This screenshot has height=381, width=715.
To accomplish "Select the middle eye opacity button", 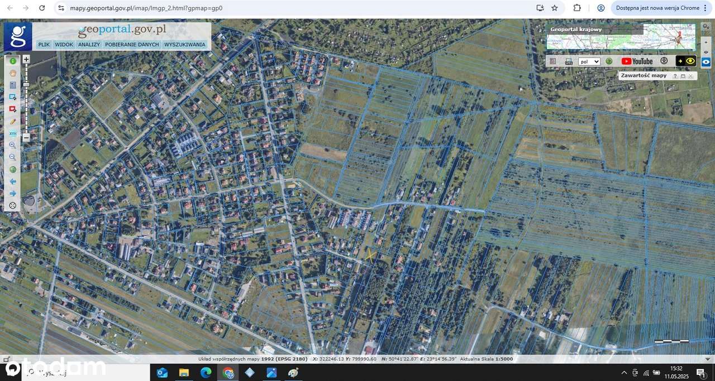I will point(706,51).
